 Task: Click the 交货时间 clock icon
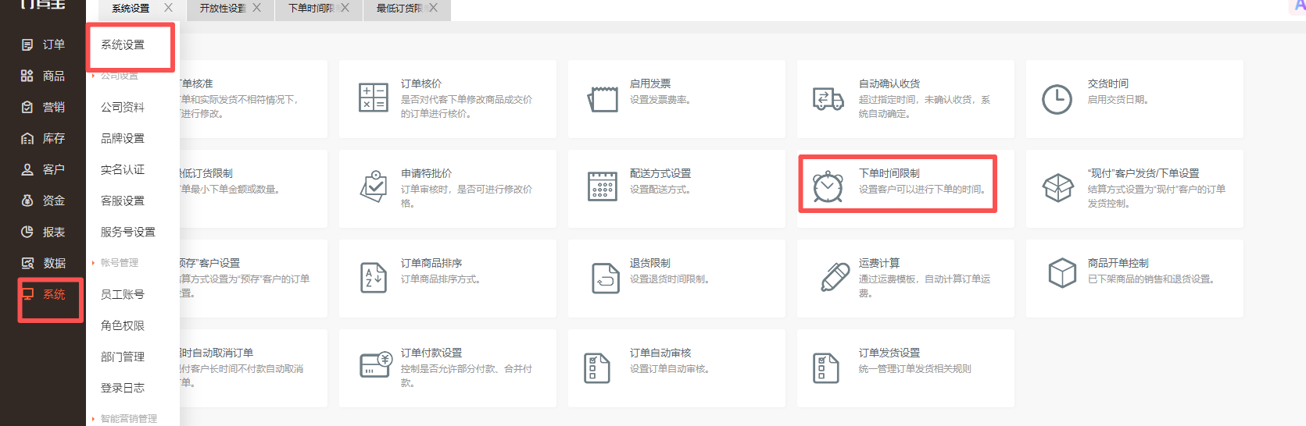pyautogui.click(x=1057, y=99)
